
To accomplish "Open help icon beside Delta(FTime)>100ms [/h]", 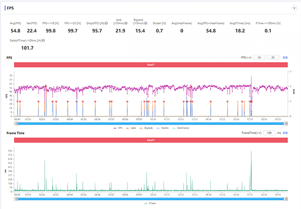I will 43,40.
